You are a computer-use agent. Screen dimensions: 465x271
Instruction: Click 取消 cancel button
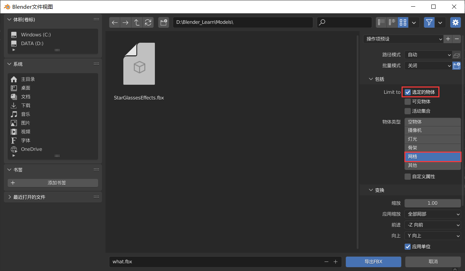(x=433, y=262)
